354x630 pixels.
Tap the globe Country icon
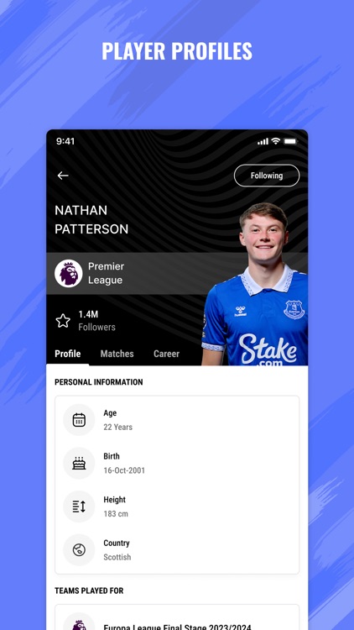[79, 550]
